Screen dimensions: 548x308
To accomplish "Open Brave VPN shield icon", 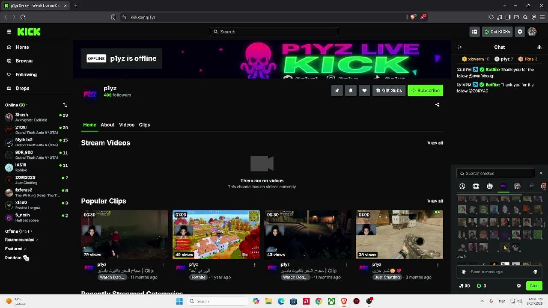I will [534, 17].
